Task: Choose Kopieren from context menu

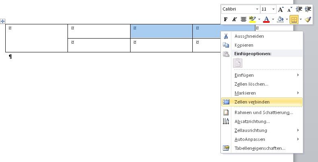Action: pos(262,45)
